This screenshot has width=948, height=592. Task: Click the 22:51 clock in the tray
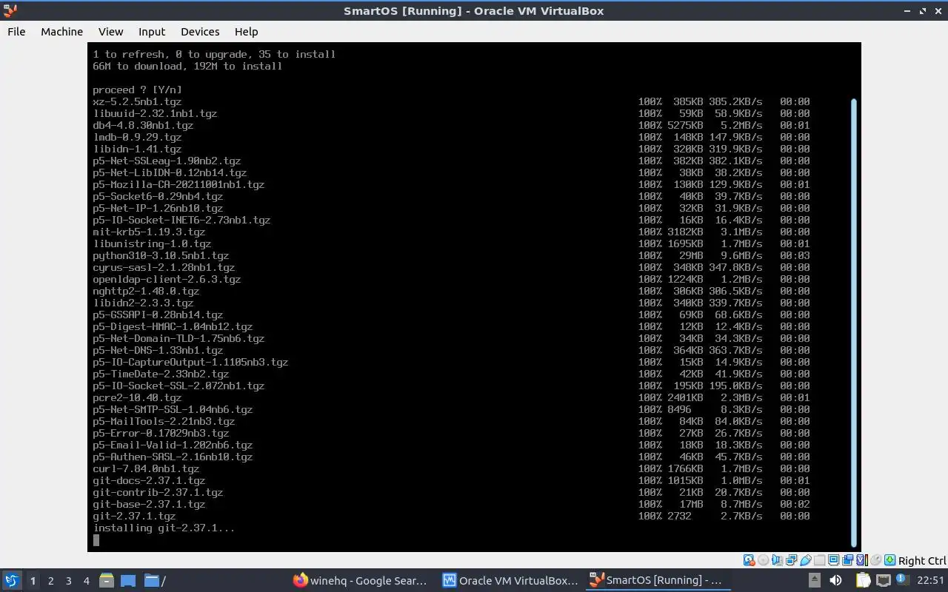(930, 581)
